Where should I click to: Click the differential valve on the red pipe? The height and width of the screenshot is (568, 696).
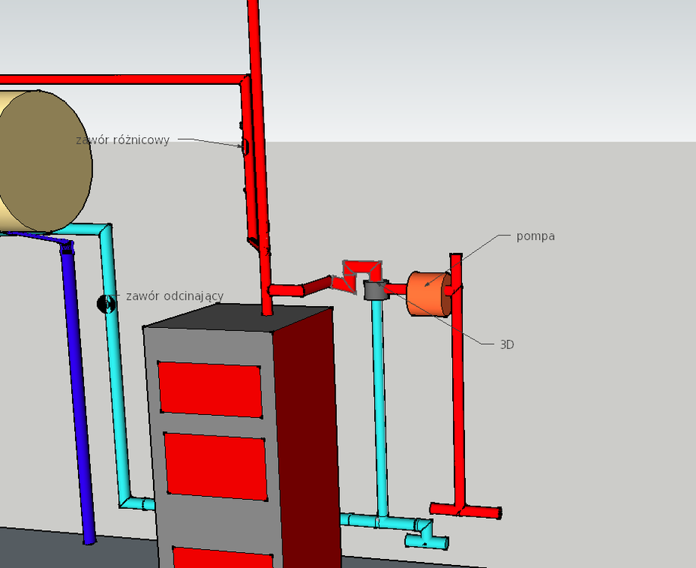(x=245, y=145)
